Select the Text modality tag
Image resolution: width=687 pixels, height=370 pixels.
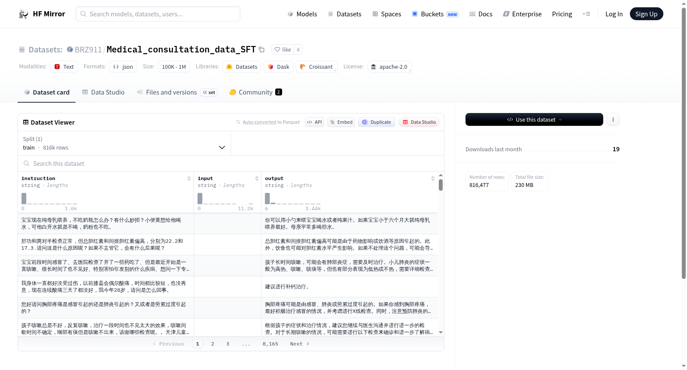click(64, 67)
